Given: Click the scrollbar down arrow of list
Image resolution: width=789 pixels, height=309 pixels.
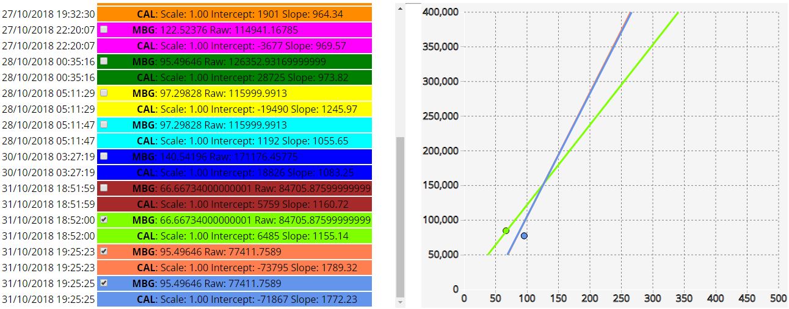Looking at the screenshot, I should 400,302.
